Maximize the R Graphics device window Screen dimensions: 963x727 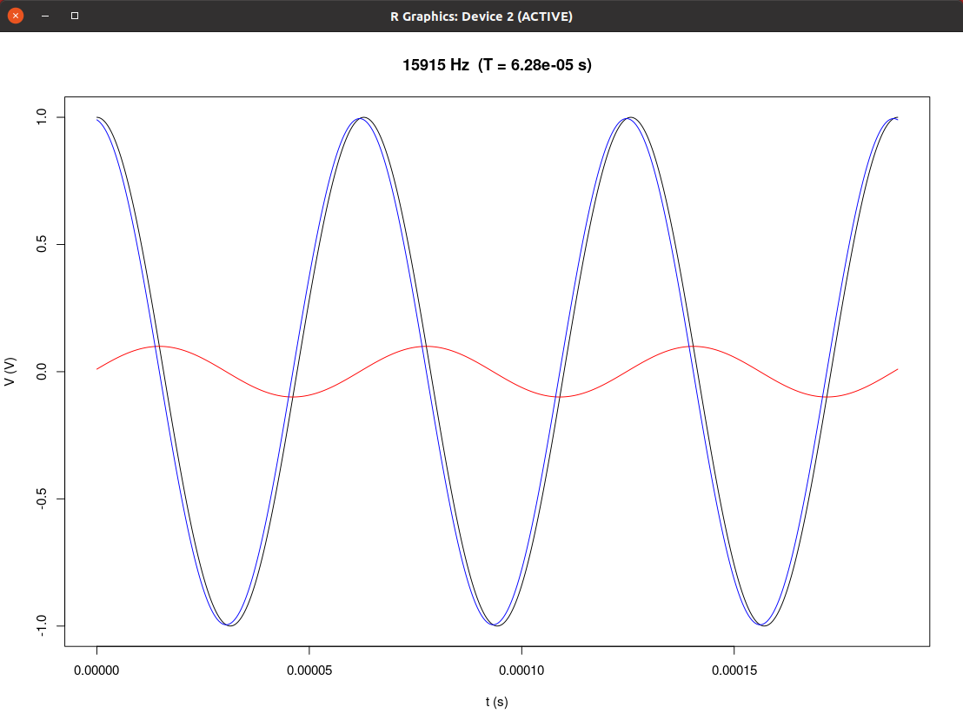click(75, 16)
